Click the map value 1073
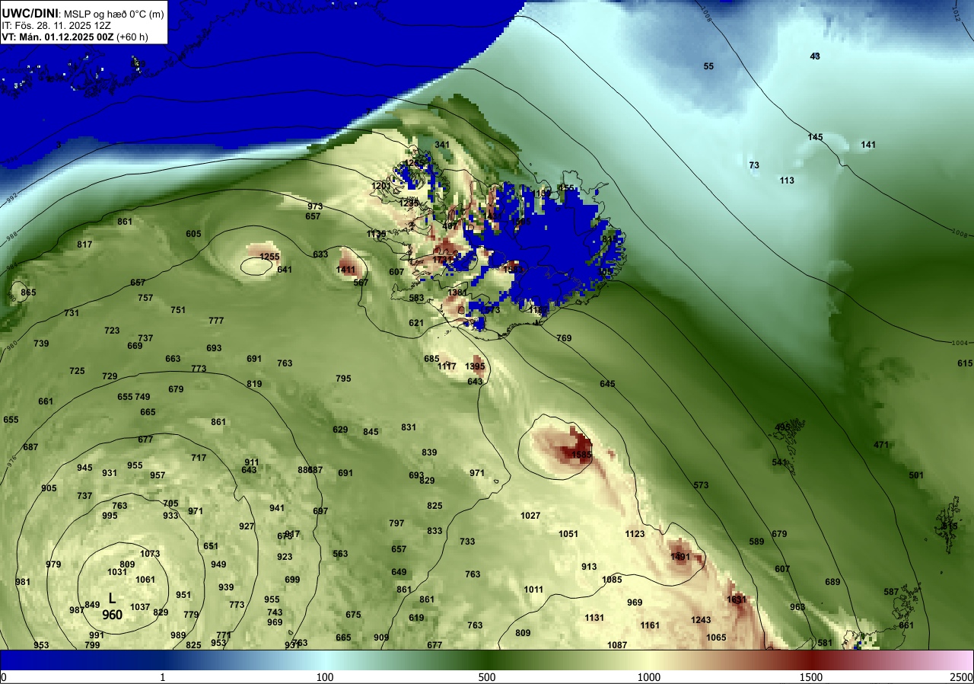This screenshot has height=684, width=974. click(x=150, y=554)
